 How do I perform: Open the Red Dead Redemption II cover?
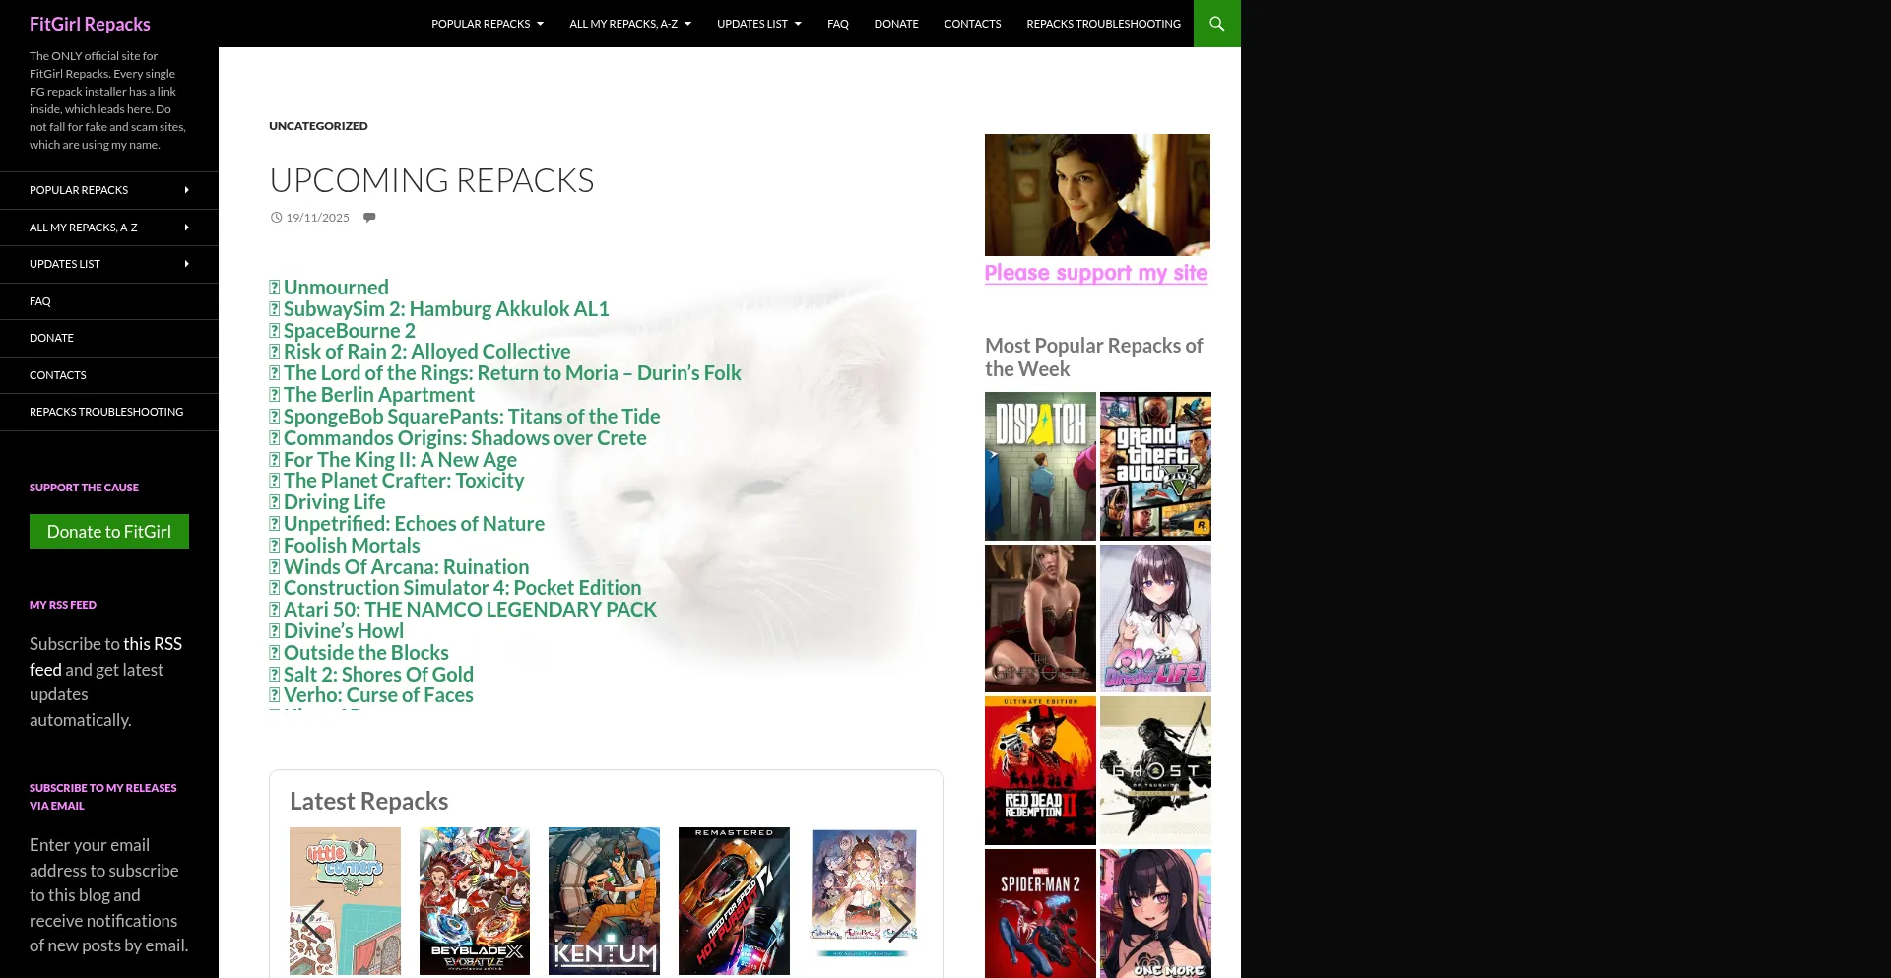pos(1040,770)
